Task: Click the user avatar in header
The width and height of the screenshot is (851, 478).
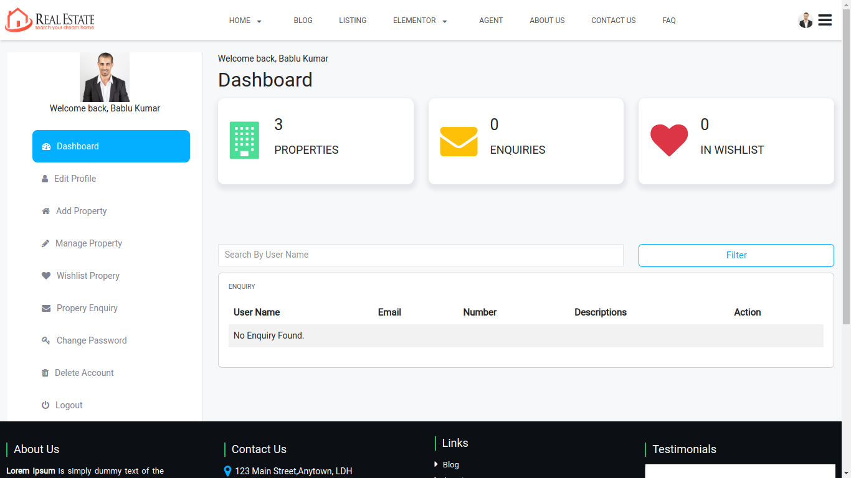Action: pos(806,21)
